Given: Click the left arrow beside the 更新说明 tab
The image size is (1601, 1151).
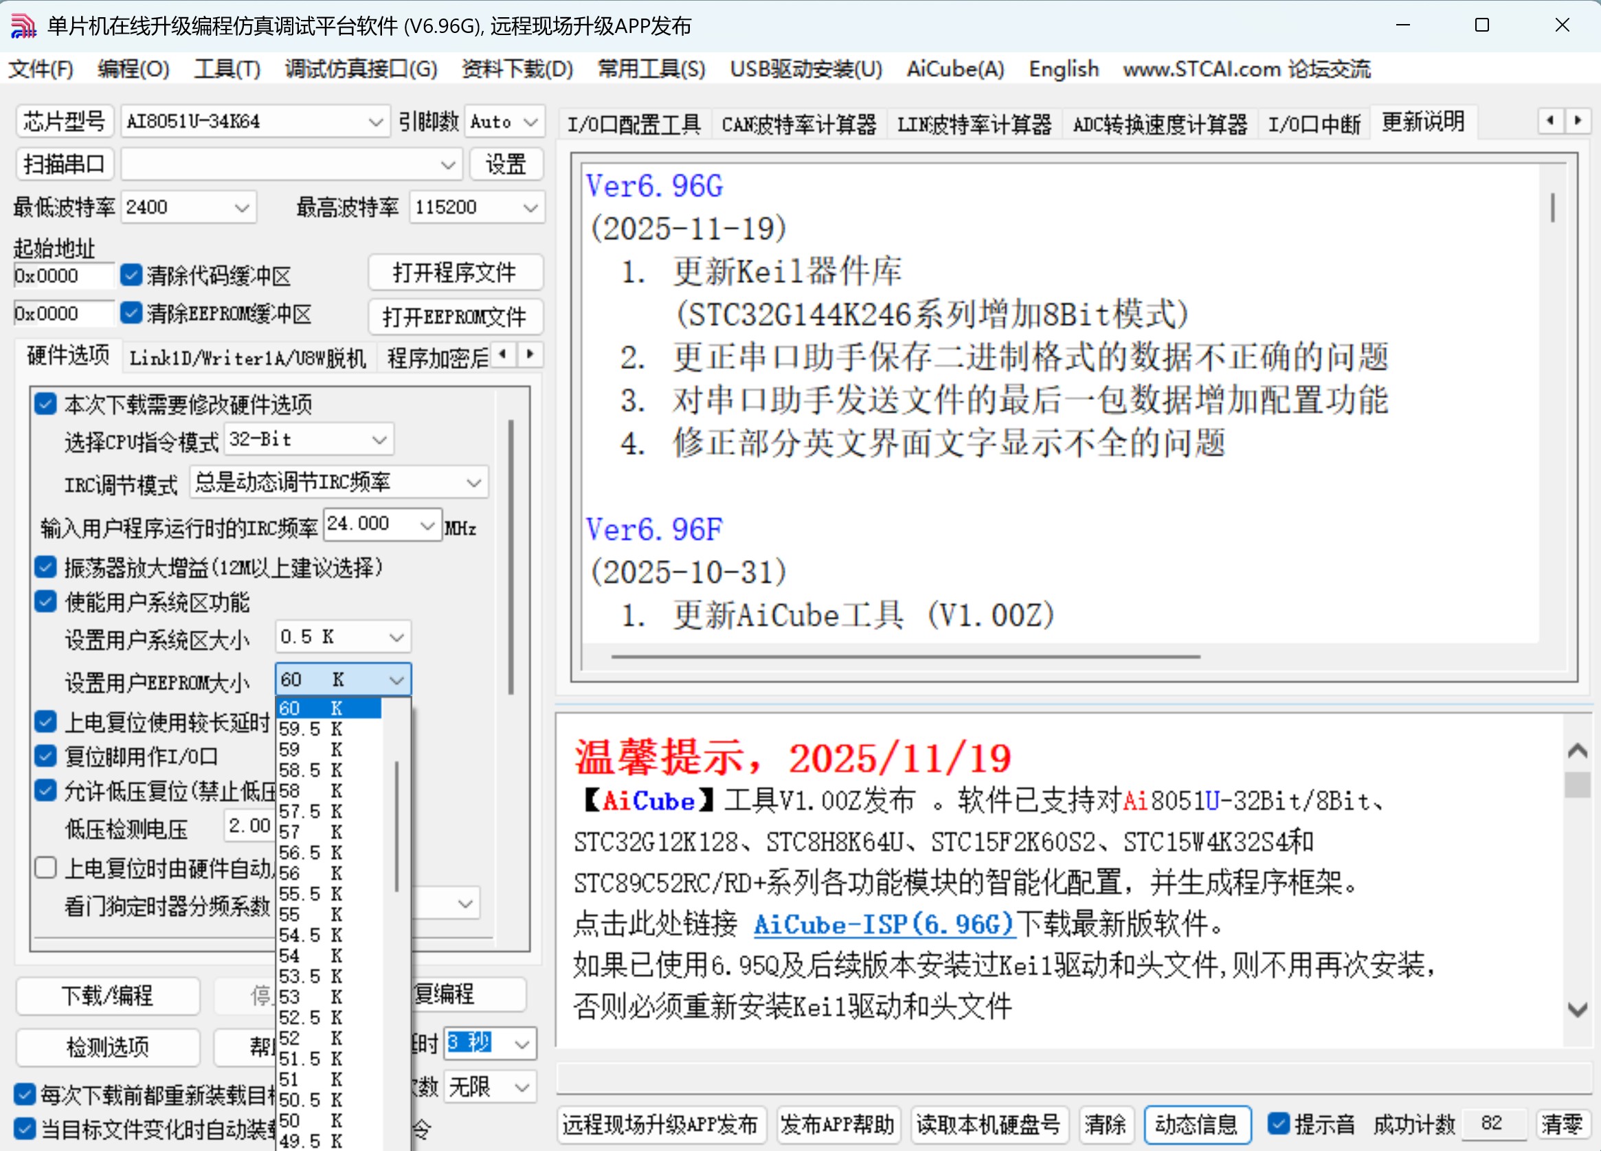Looking at the screenshot, I should pyautogui.click(x=1550, y=122).
